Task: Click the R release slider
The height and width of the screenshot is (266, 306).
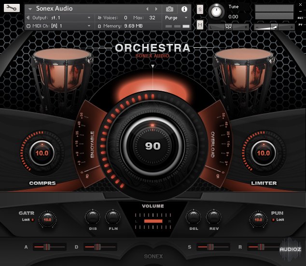Action: [264, 247]
